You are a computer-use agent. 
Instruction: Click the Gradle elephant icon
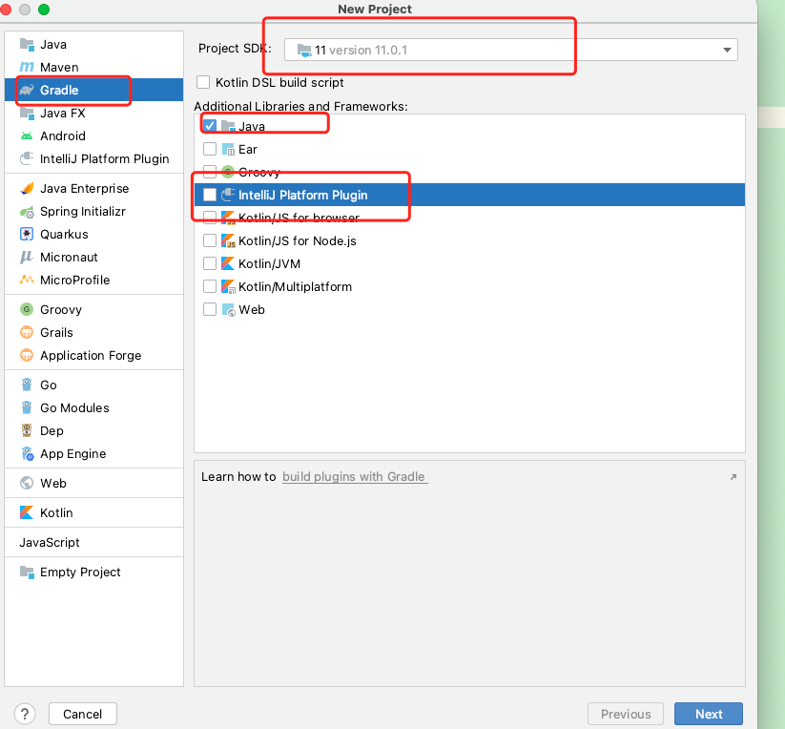[27, 90]
